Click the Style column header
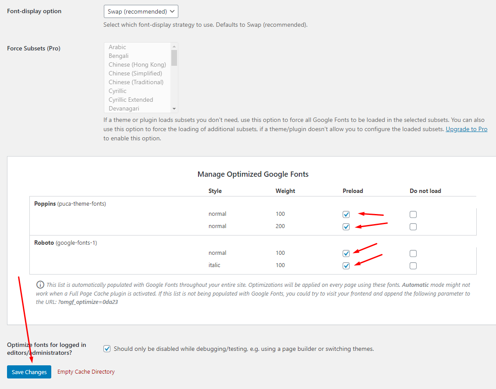 tap(215, 191)
